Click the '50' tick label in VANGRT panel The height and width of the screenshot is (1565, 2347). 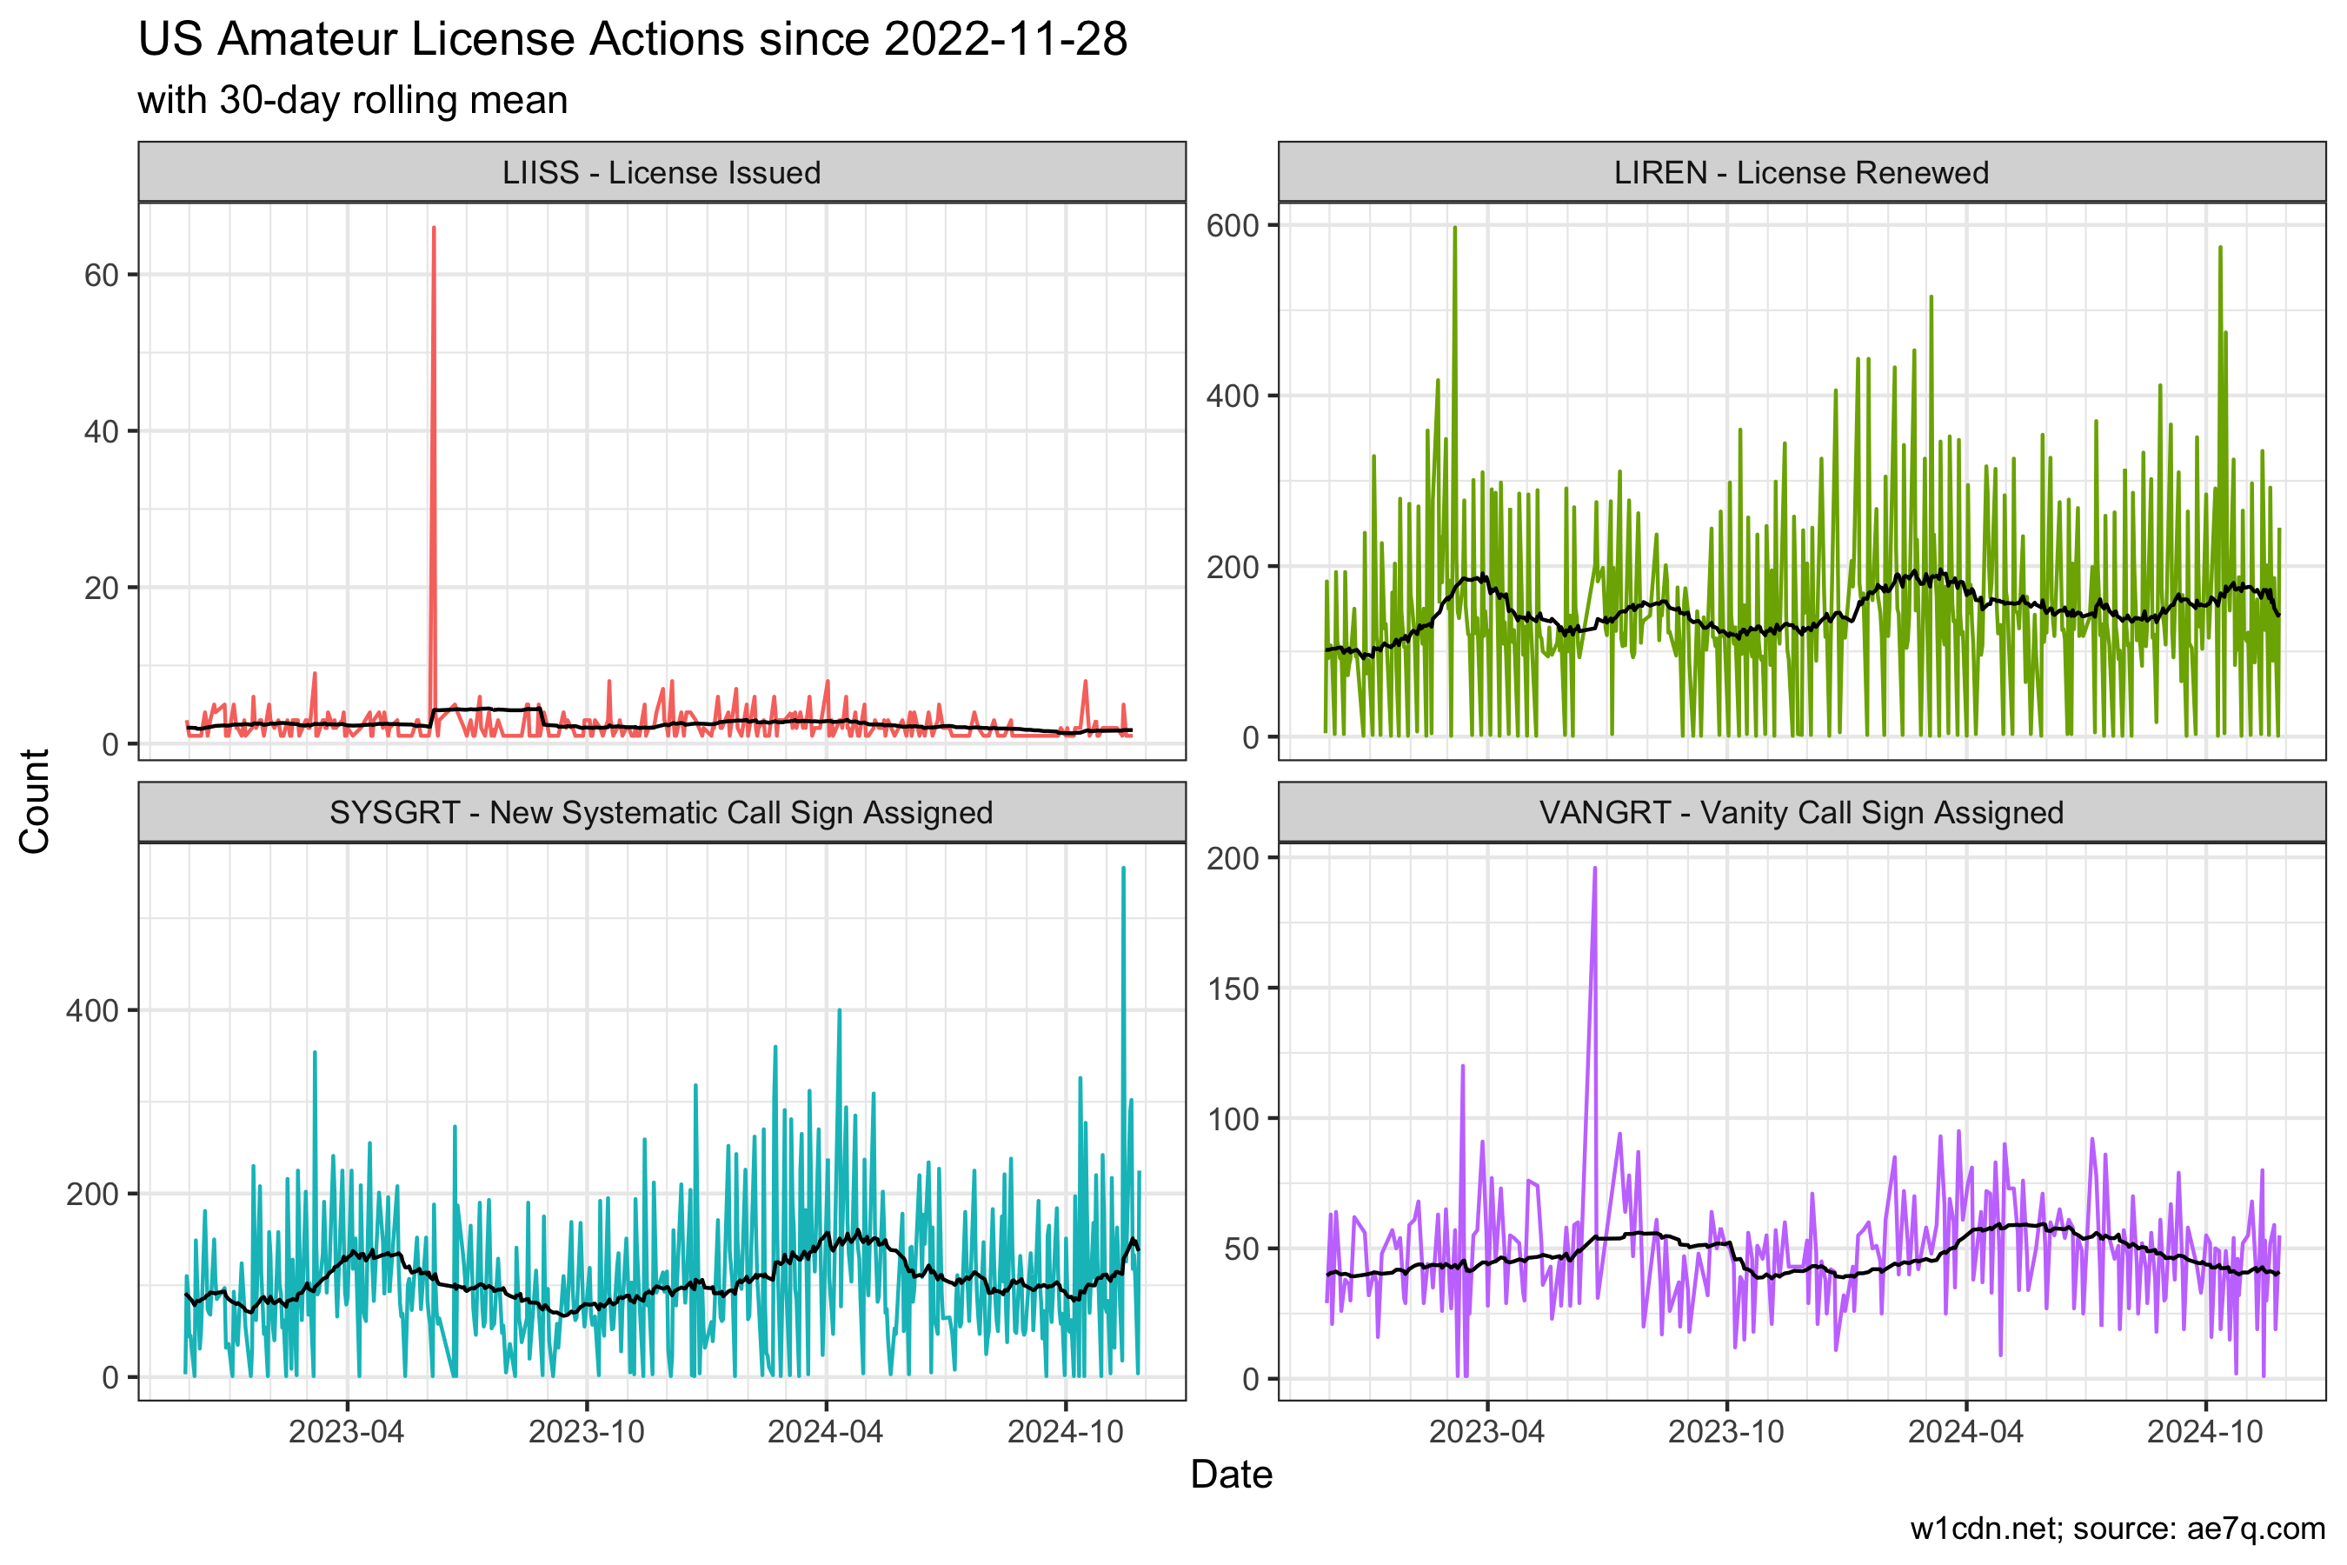pyautogui.click(x=1242, y=1249)
